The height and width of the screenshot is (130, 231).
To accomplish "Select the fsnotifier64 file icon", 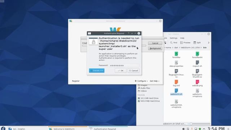I will pyautogui.click(x=197, y=54).
